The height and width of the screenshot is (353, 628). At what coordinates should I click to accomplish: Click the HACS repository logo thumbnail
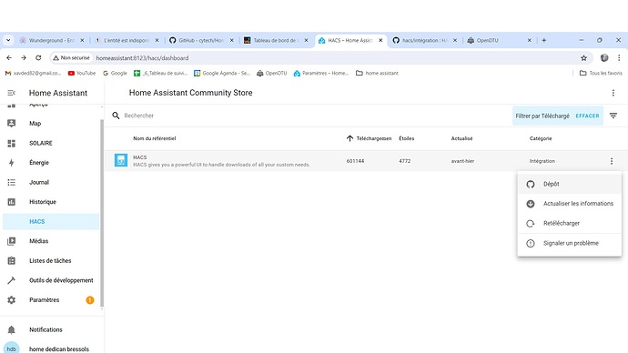pyautogui.click(x=121, y=160)
